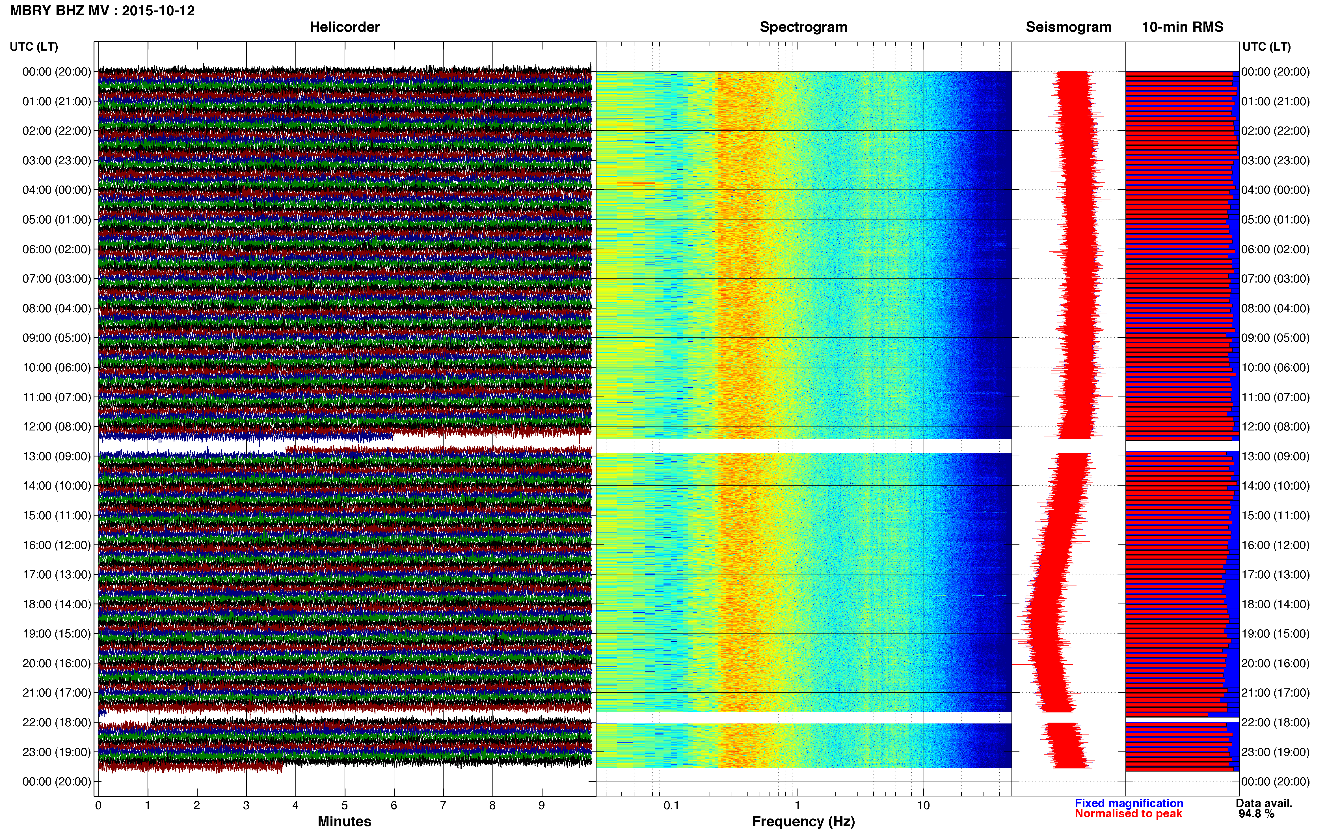Click Helicorder time label '04:00 (00:00)'
Viewport: 1340px width, 838px height.
tap(57, 190)
